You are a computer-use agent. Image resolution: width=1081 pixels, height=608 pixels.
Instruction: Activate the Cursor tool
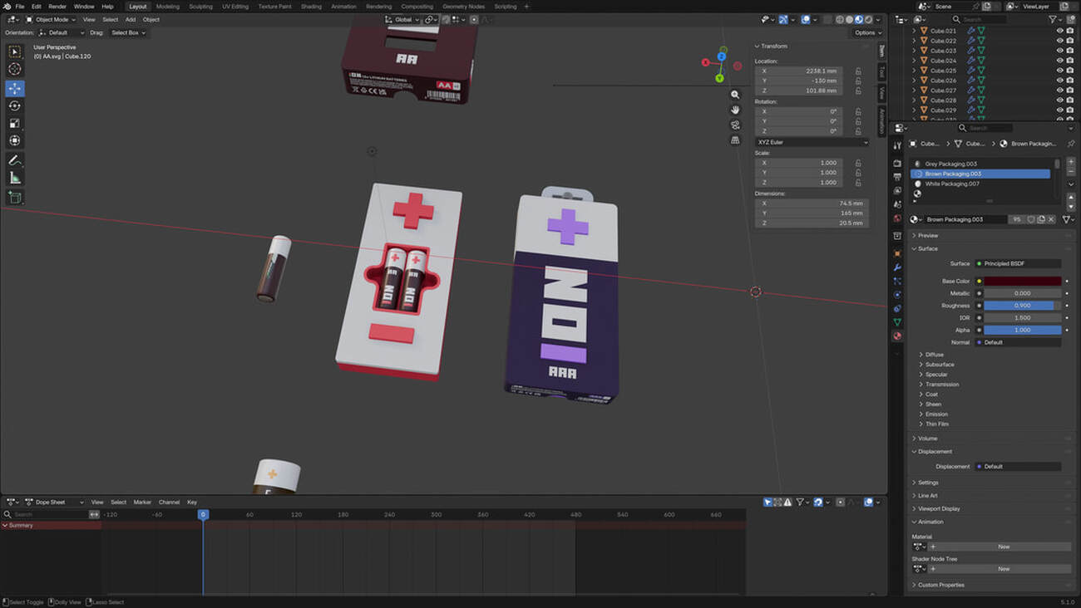15,69
